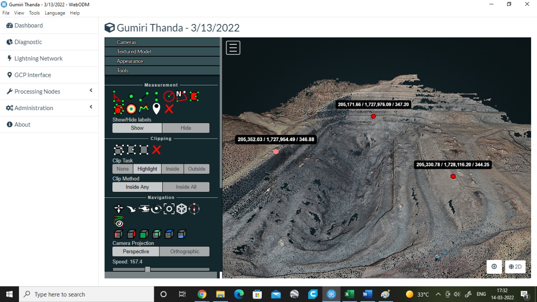537x302 pixels.
Task: Switch to Orthographic camera projection
Action: click(x=185, y=251)
